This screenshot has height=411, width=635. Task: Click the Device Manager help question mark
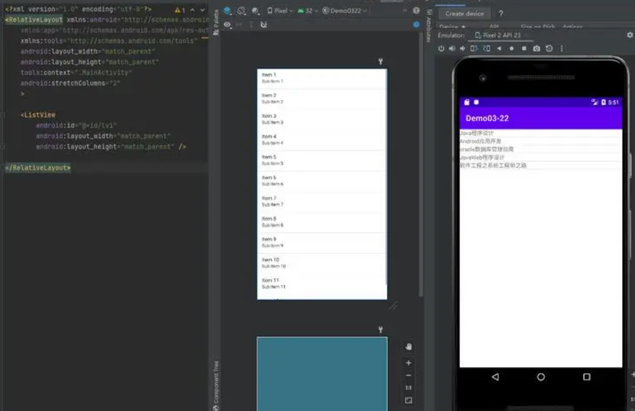tap(501, 14)
